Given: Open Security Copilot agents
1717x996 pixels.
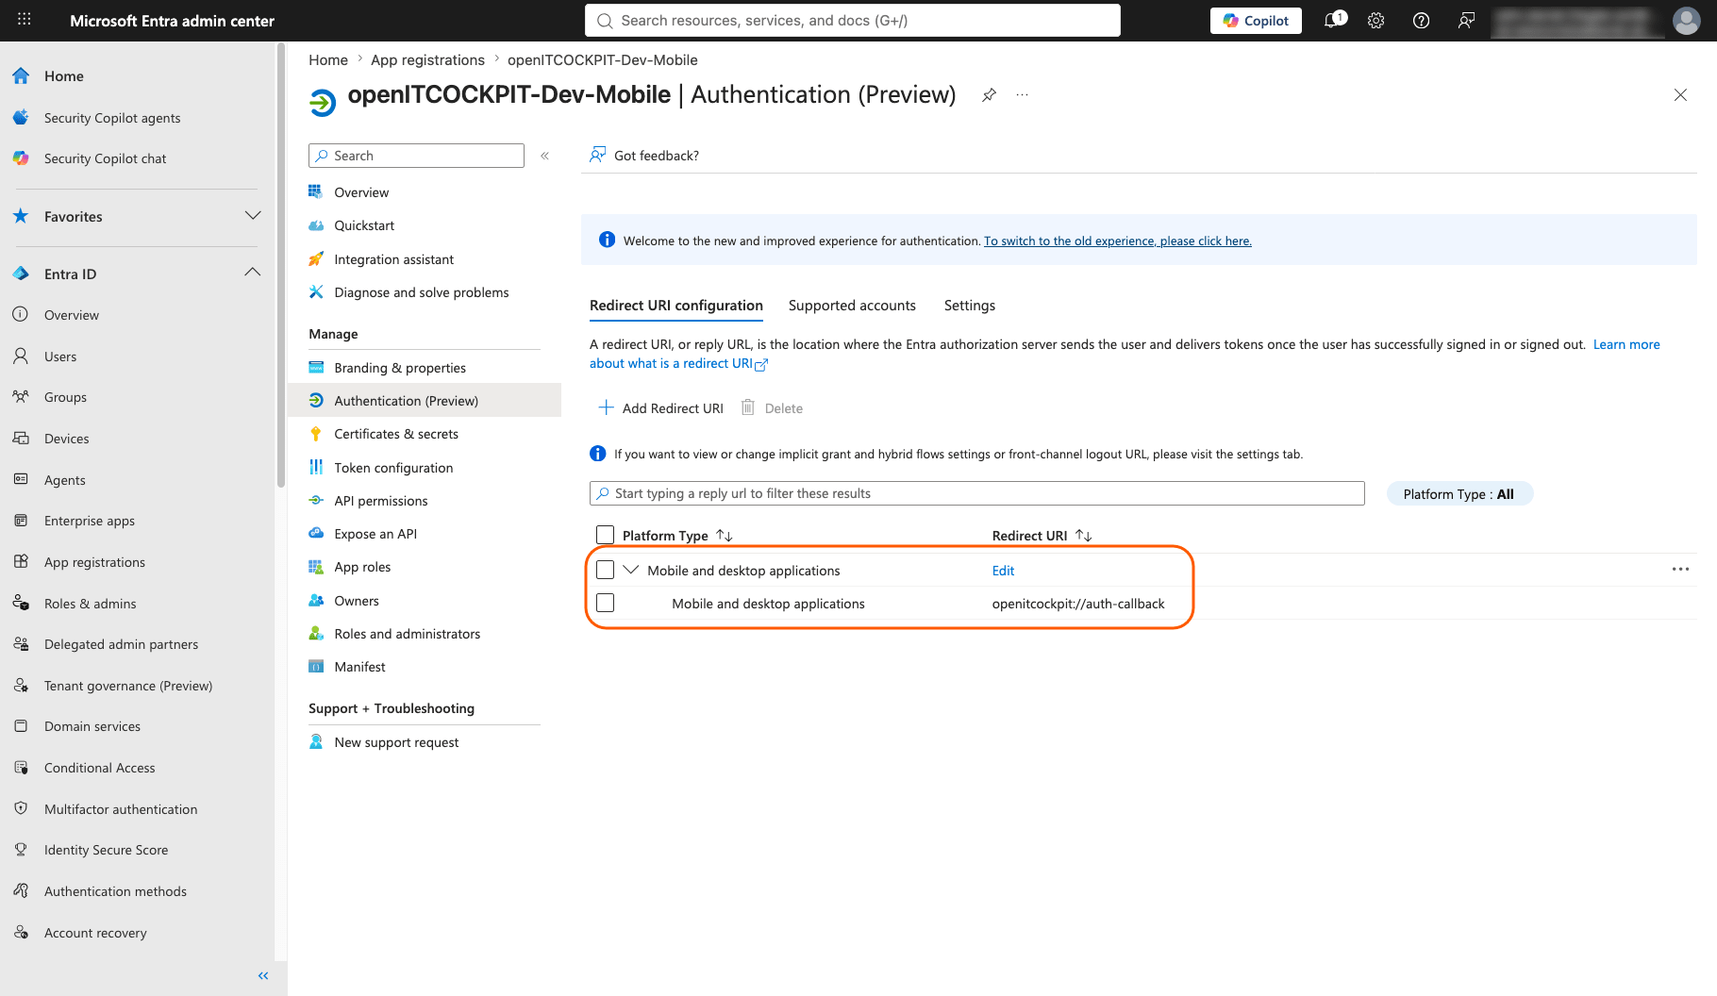Looking at the screenshot, I should 112,118.
